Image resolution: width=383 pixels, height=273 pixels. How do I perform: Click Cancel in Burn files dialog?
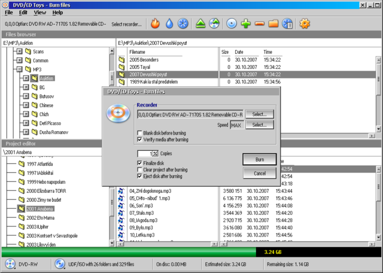point(260,173)
